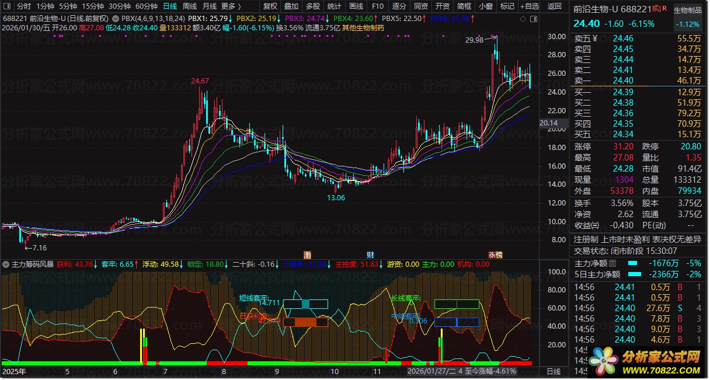The height and width of the screenshot is (380, 710).
Task: Switch to the 60分钟 period tab
Action: pyautogui.click(x=147, y=6)
